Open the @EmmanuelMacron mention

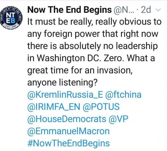68,131
